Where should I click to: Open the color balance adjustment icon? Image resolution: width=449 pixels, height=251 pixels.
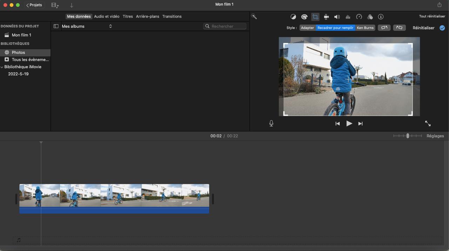(x=293, y=16)
